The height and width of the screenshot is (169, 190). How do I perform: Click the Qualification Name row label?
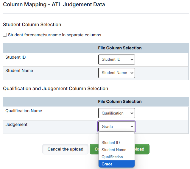[24, 111]
